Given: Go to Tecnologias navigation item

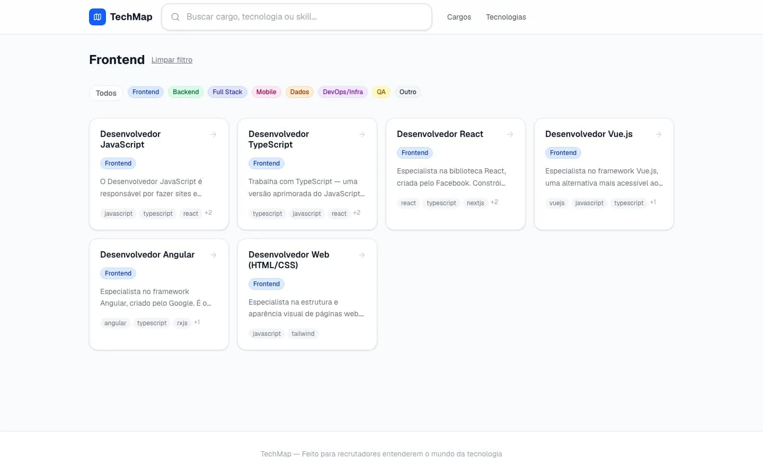Looking at the screenshot, I should pyautogui.click(x=506, y=17).
